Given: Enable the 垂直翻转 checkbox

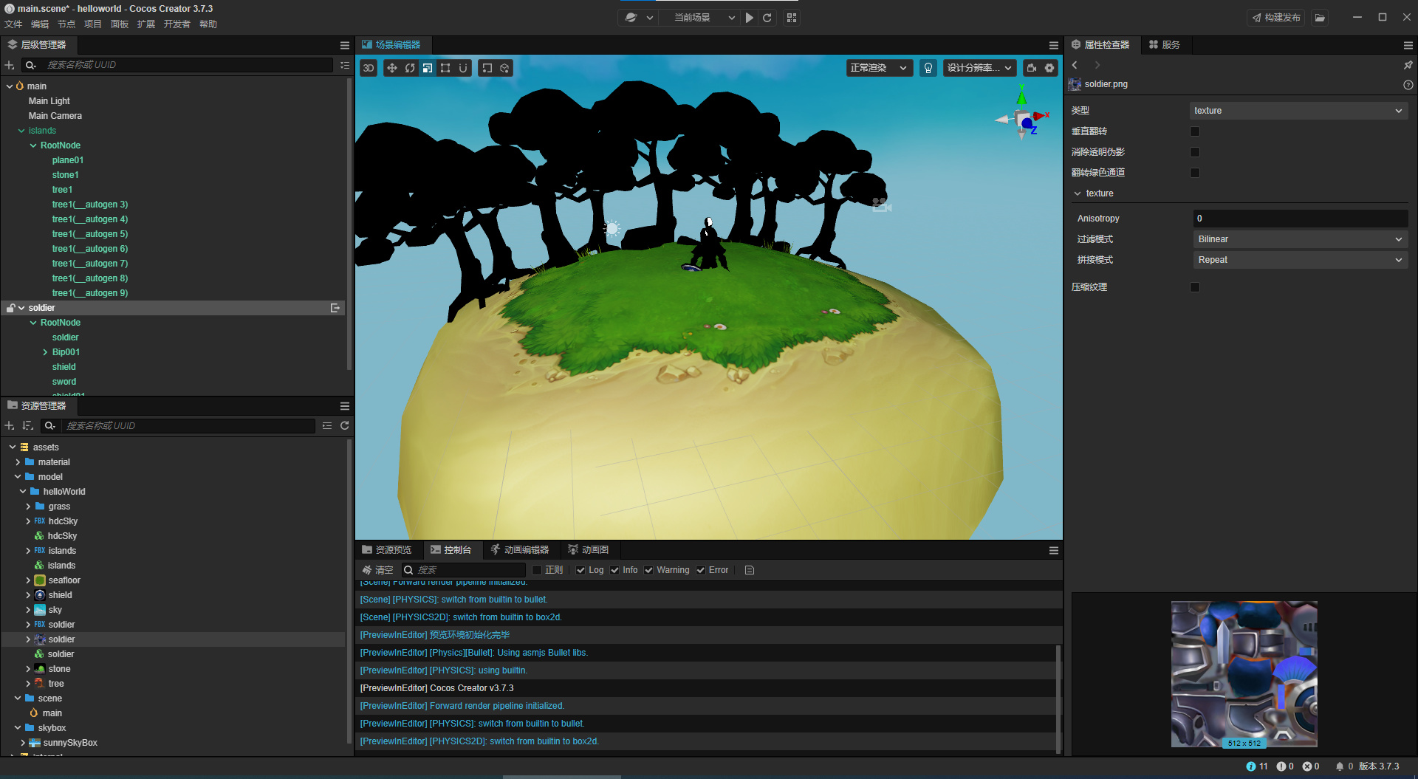Looking at the screenshot, I should pyautogui.click(x=1195, y=131).
